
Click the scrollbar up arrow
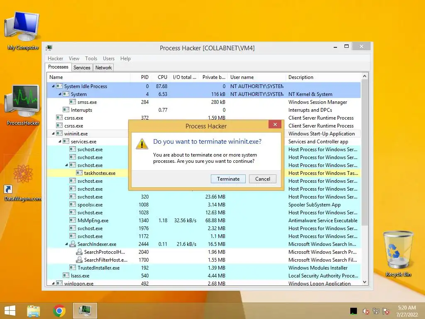pos(364,76)
